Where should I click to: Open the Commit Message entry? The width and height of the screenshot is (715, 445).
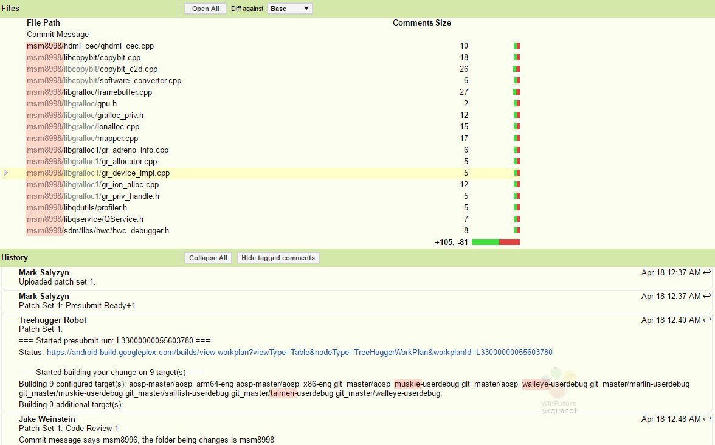click(58, 35)
